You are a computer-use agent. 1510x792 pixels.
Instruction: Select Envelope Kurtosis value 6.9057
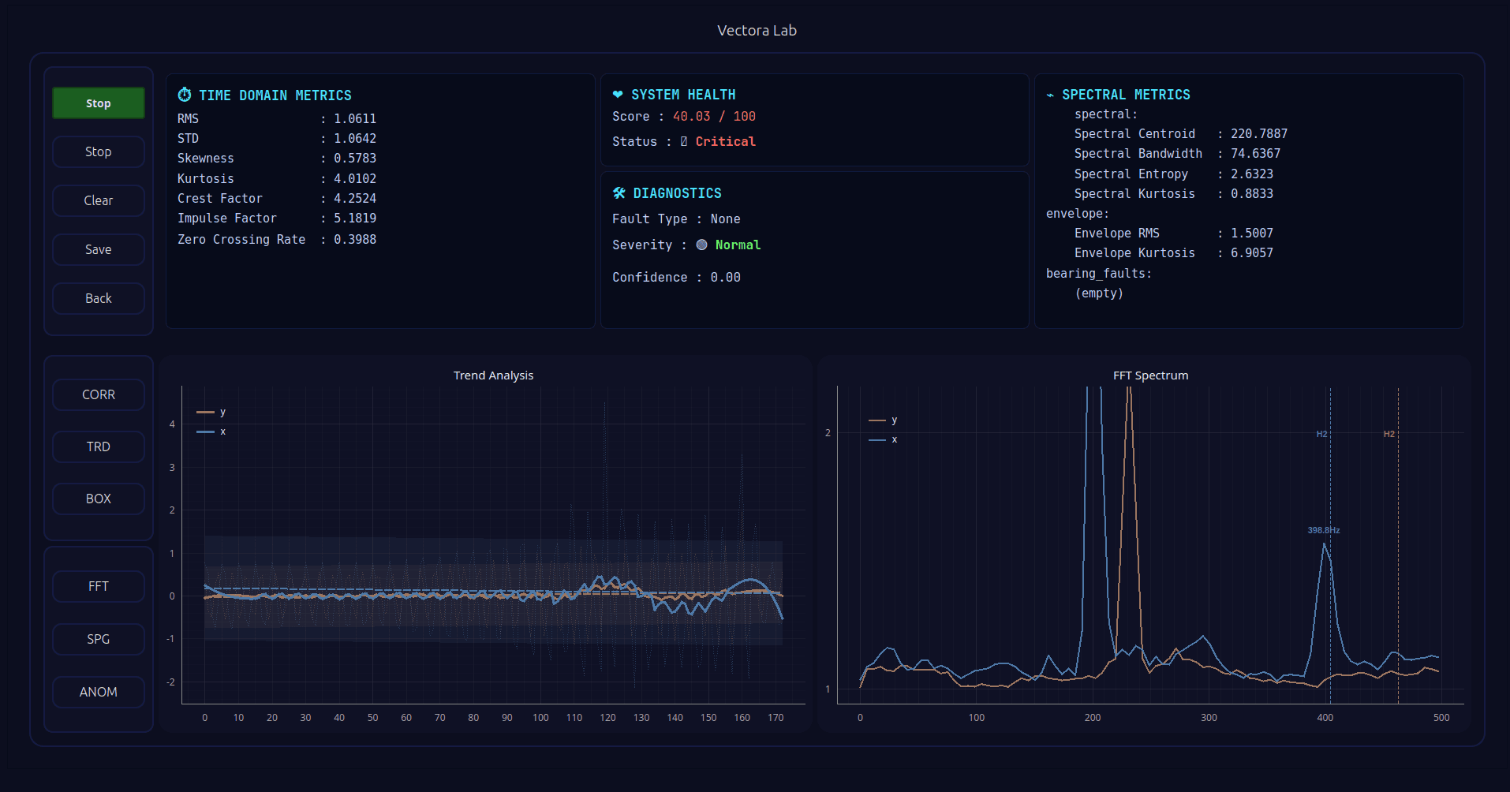tap(1252, 253)
